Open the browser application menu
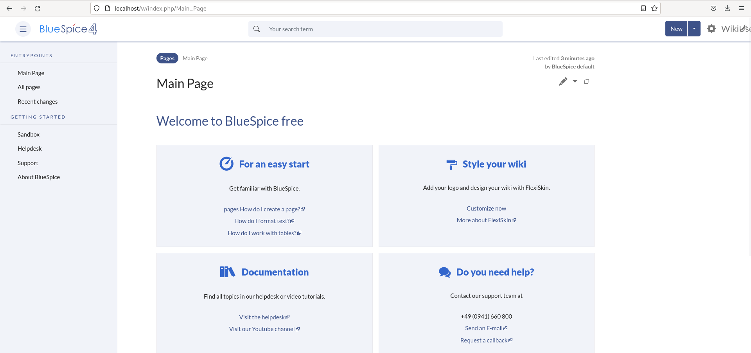751x353 pixels. click(742, 8)
